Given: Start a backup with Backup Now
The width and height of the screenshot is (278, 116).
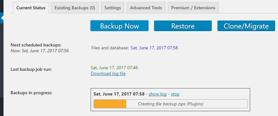Looking at the screenshot, I should pos(119,26).
